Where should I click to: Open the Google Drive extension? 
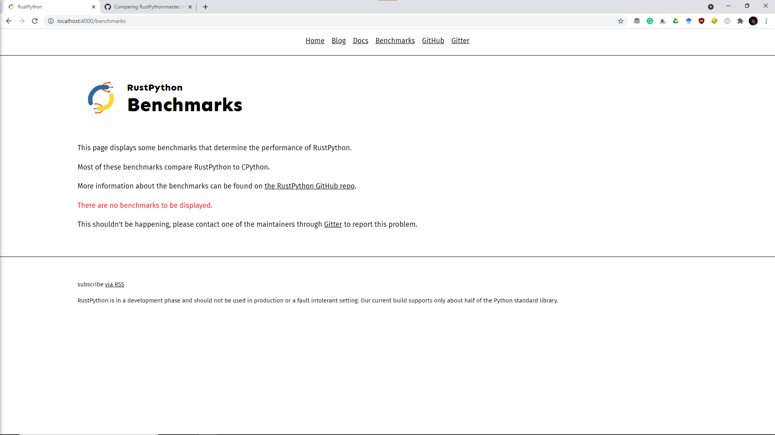[x=676, y=21]
